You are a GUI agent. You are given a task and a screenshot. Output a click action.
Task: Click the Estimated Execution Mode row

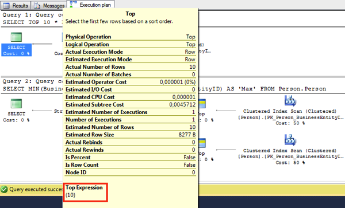(x=131, y=60)
